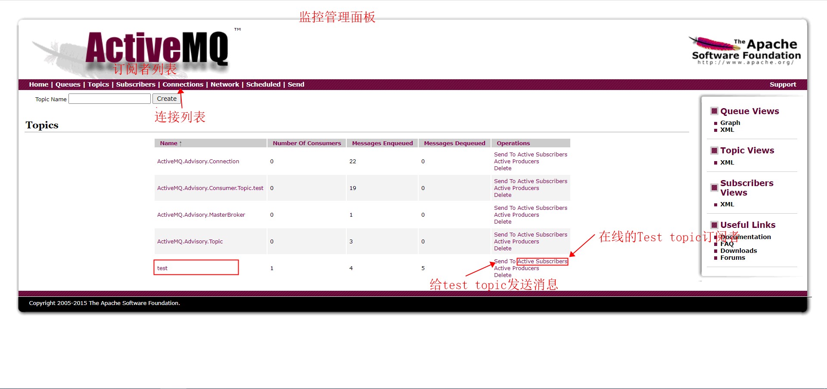Click Send To for test topic
Viewport: 827px width, 389px height.
point(505,261)
